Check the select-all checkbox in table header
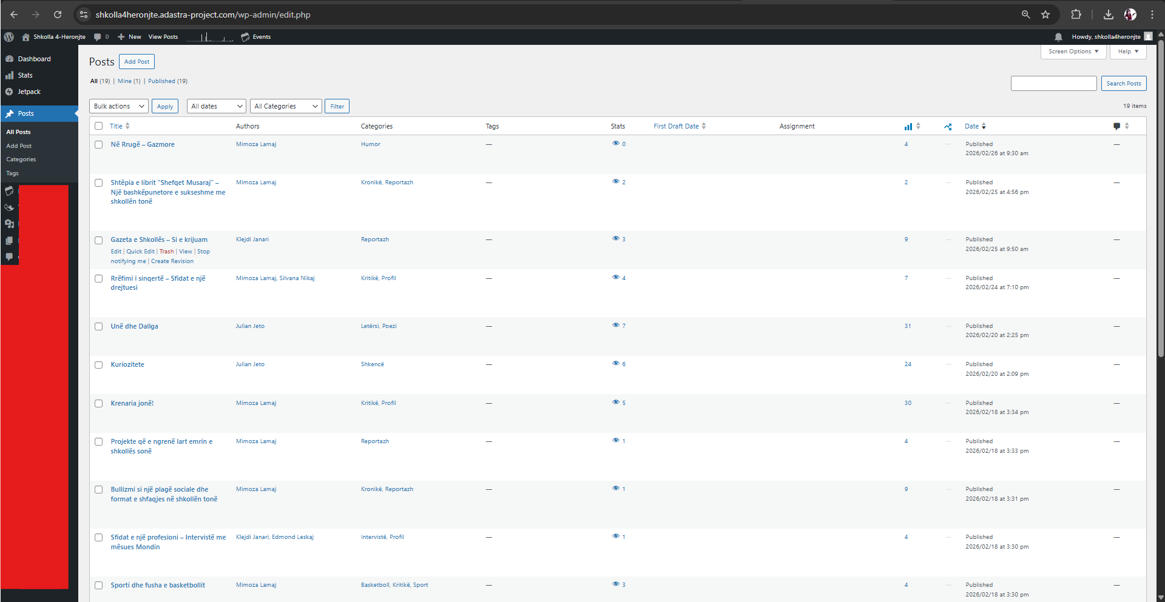This screenshot has width=1165, height=602. [99, 126]
